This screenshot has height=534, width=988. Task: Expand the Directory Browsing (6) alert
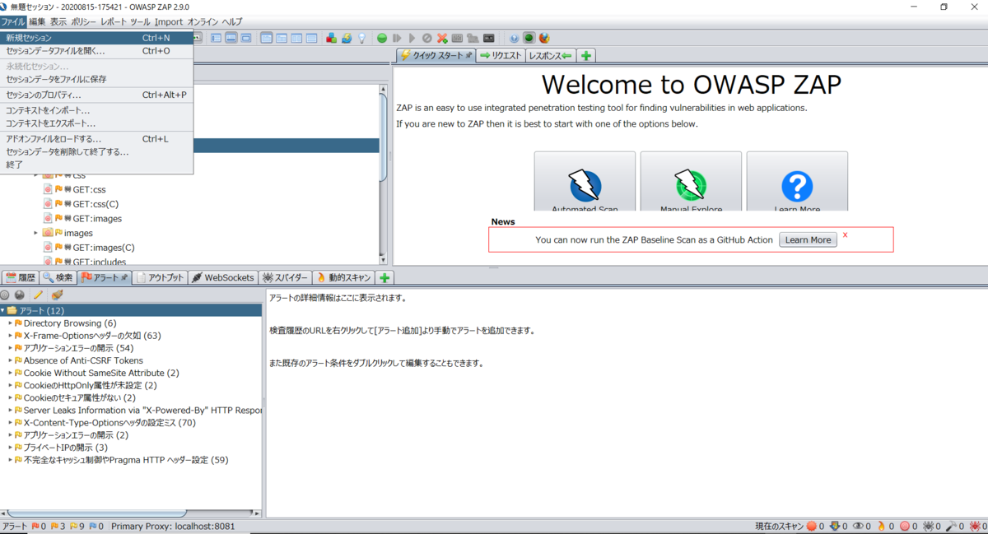(x=10, y=323)
